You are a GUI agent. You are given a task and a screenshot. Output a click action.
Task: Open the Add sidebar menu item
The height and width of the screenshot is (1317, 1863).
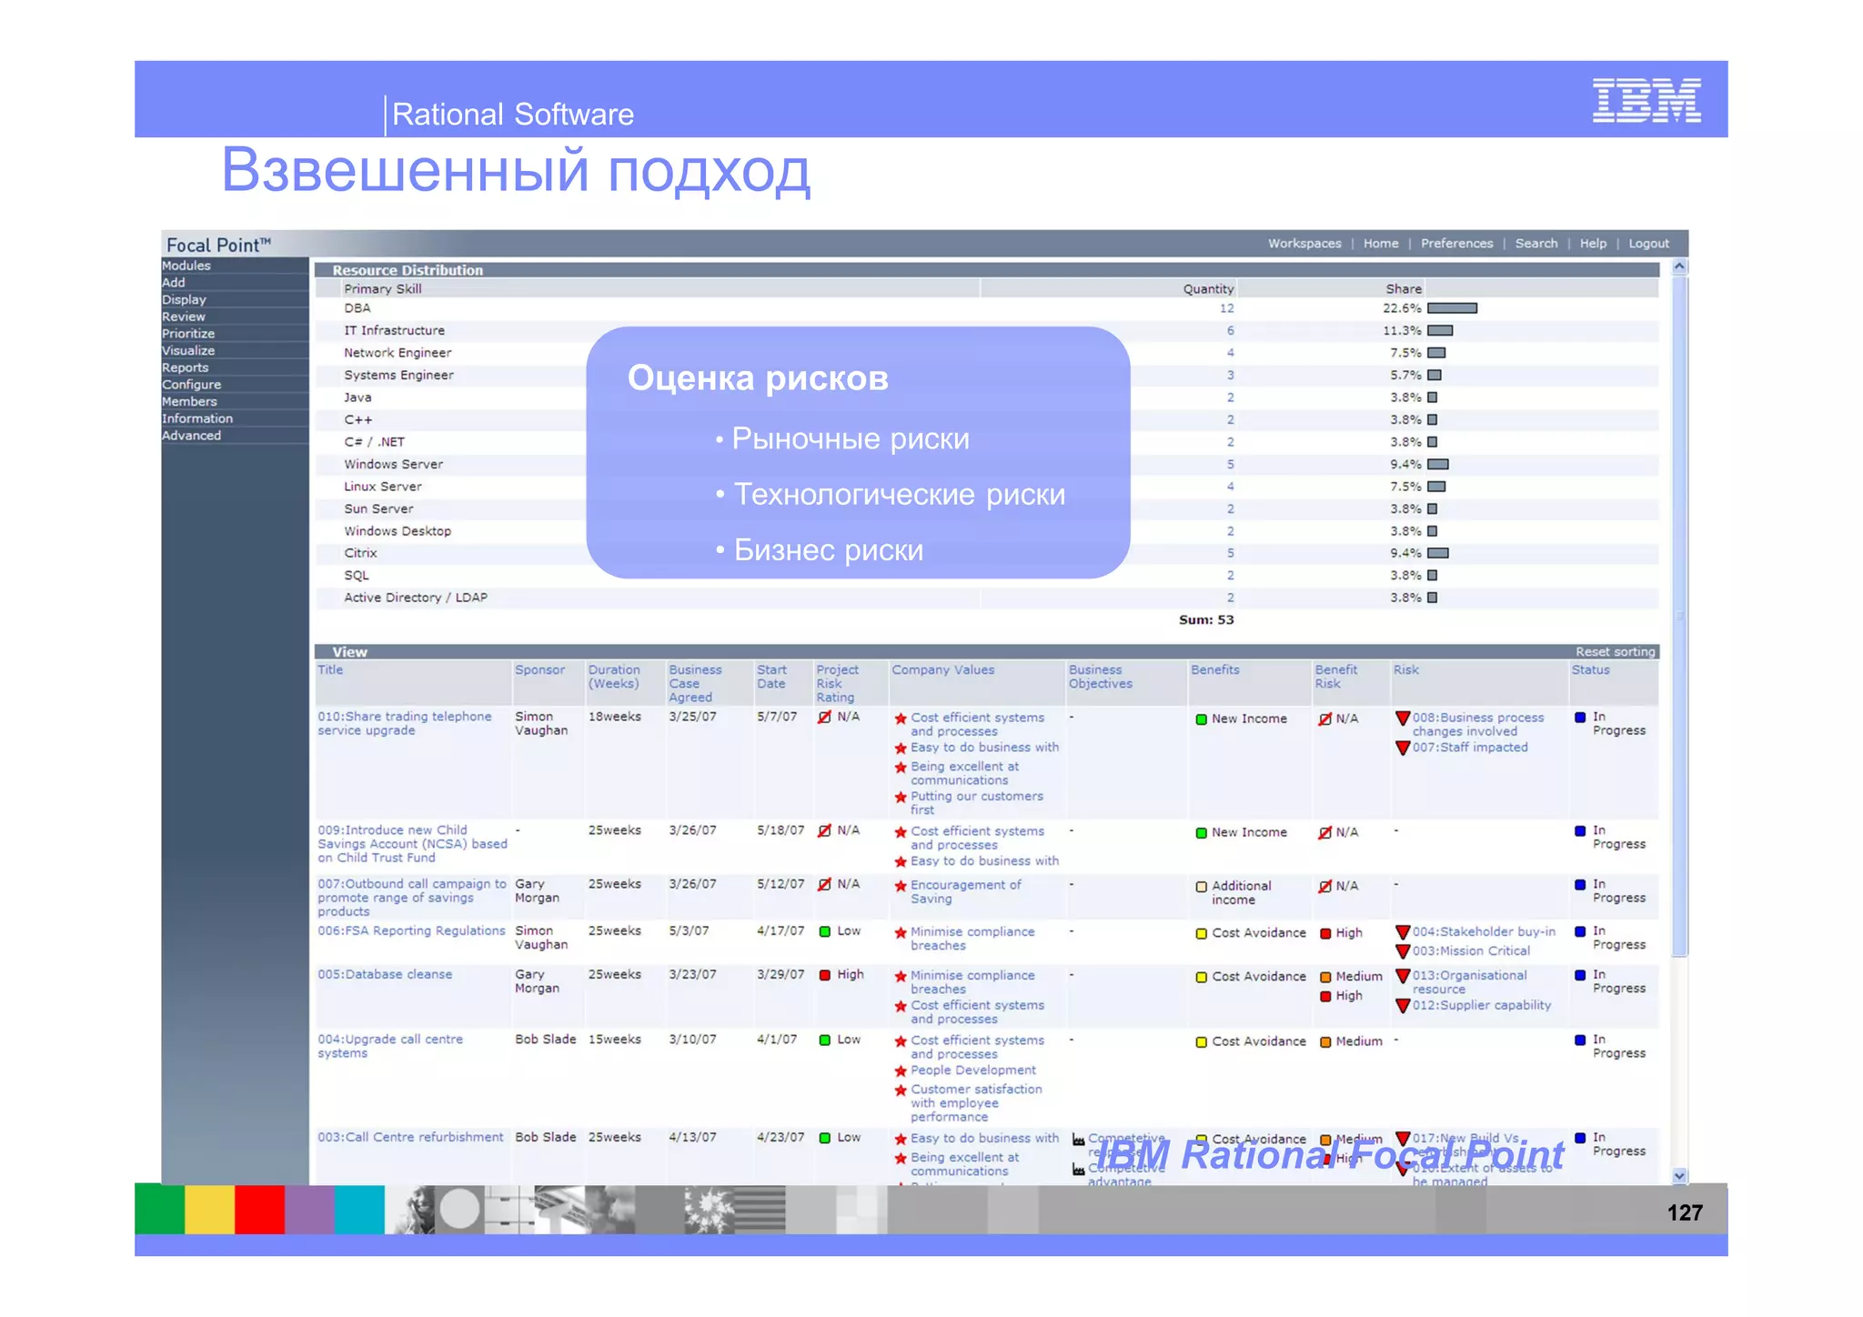(x=173, y=283)
